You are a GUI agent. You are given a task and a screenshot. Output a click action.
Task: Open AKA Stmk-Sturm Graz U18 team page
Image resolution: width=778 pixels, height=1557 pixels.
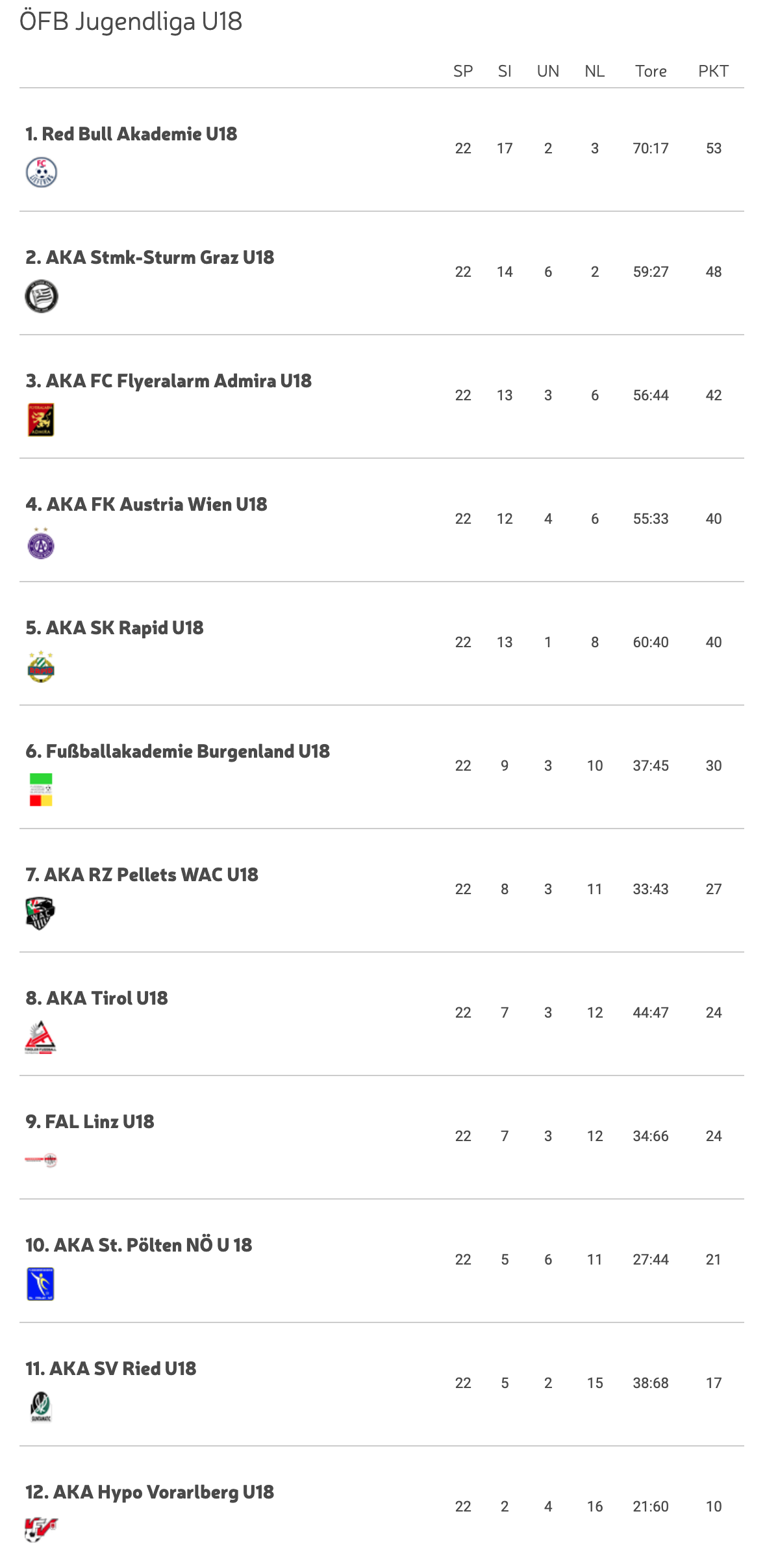150,257
